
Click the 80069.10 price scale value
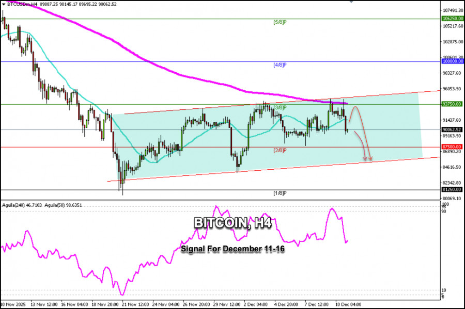pyautogui.click(x=453, y=199)
